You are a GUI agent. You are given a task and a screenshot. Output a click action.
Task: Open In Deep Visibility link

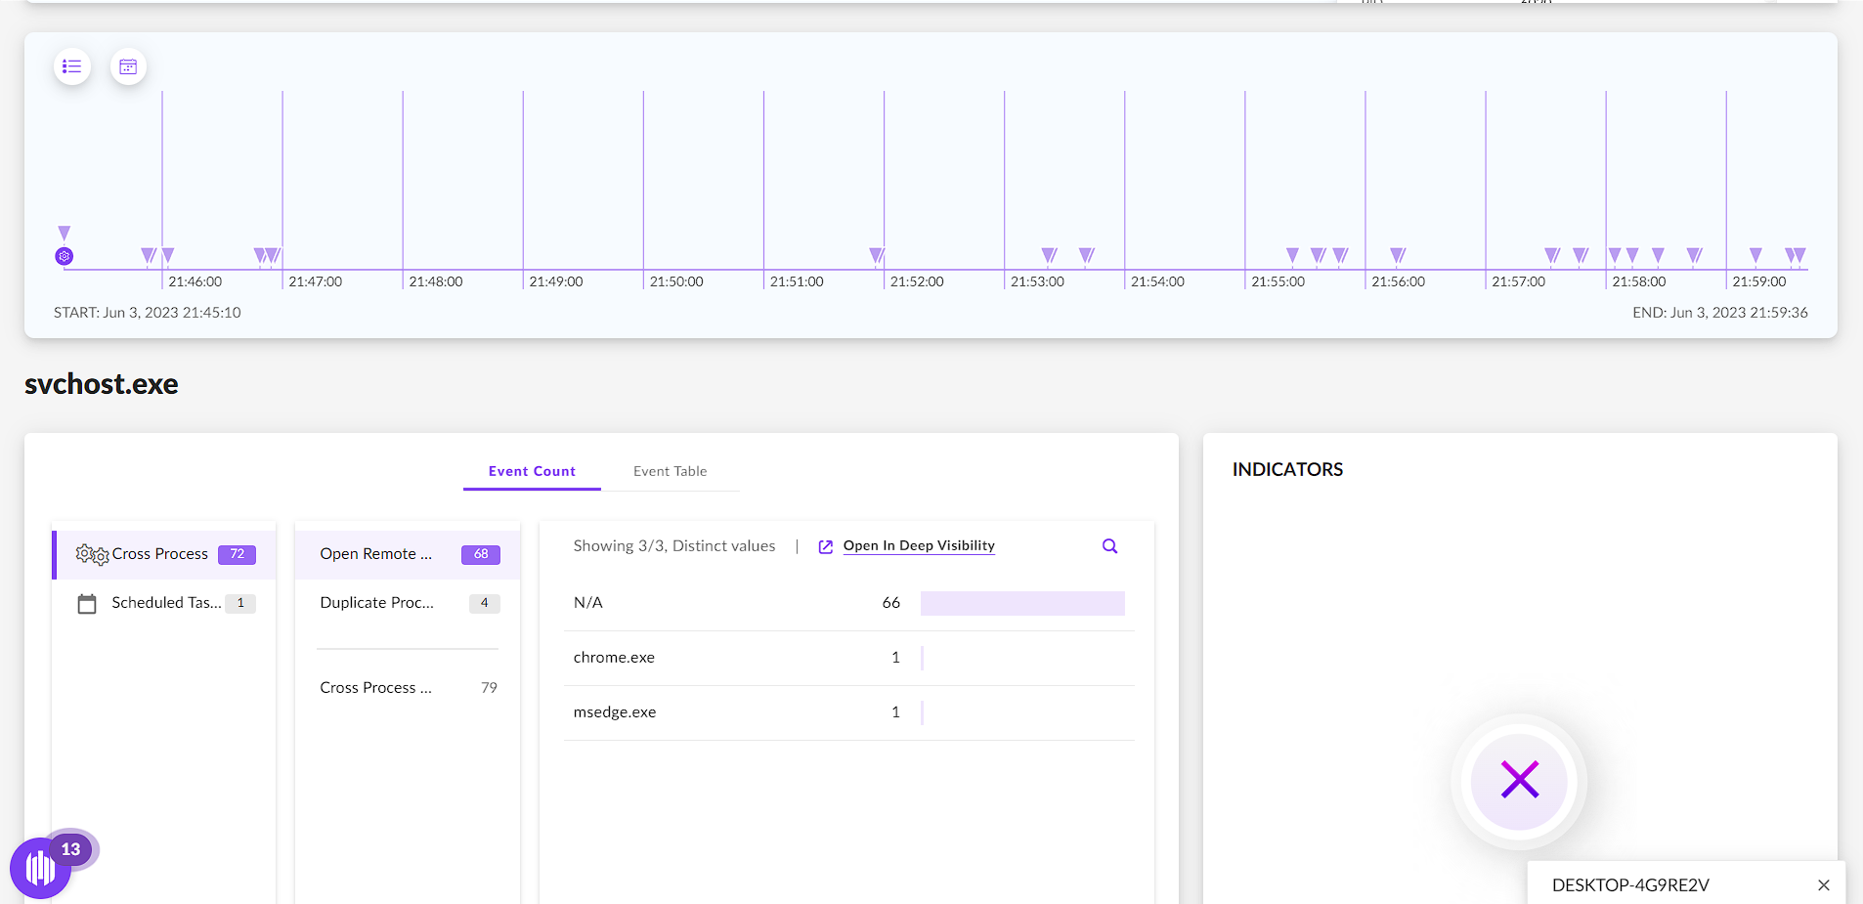coord(918,546)
